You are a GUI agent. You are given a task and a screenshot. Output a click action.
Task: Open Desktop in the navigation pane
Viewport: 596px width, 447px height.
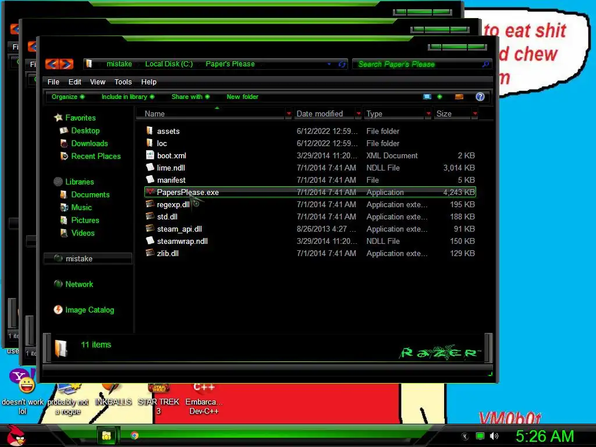point(85,130)
